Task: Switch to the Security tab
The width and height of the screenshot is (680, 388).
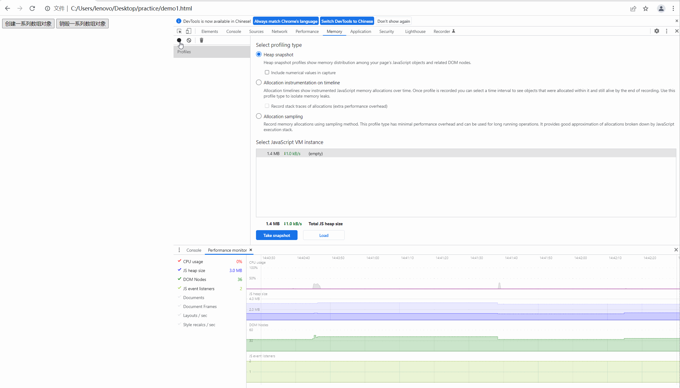Action: point(386,31)
